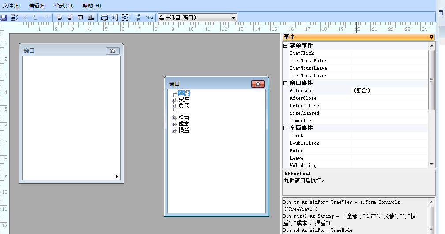Viewport: 445px width, 234px height.
Task: Click the grey close button of design window
Action: pyautogui.click(x=113, y=51)
